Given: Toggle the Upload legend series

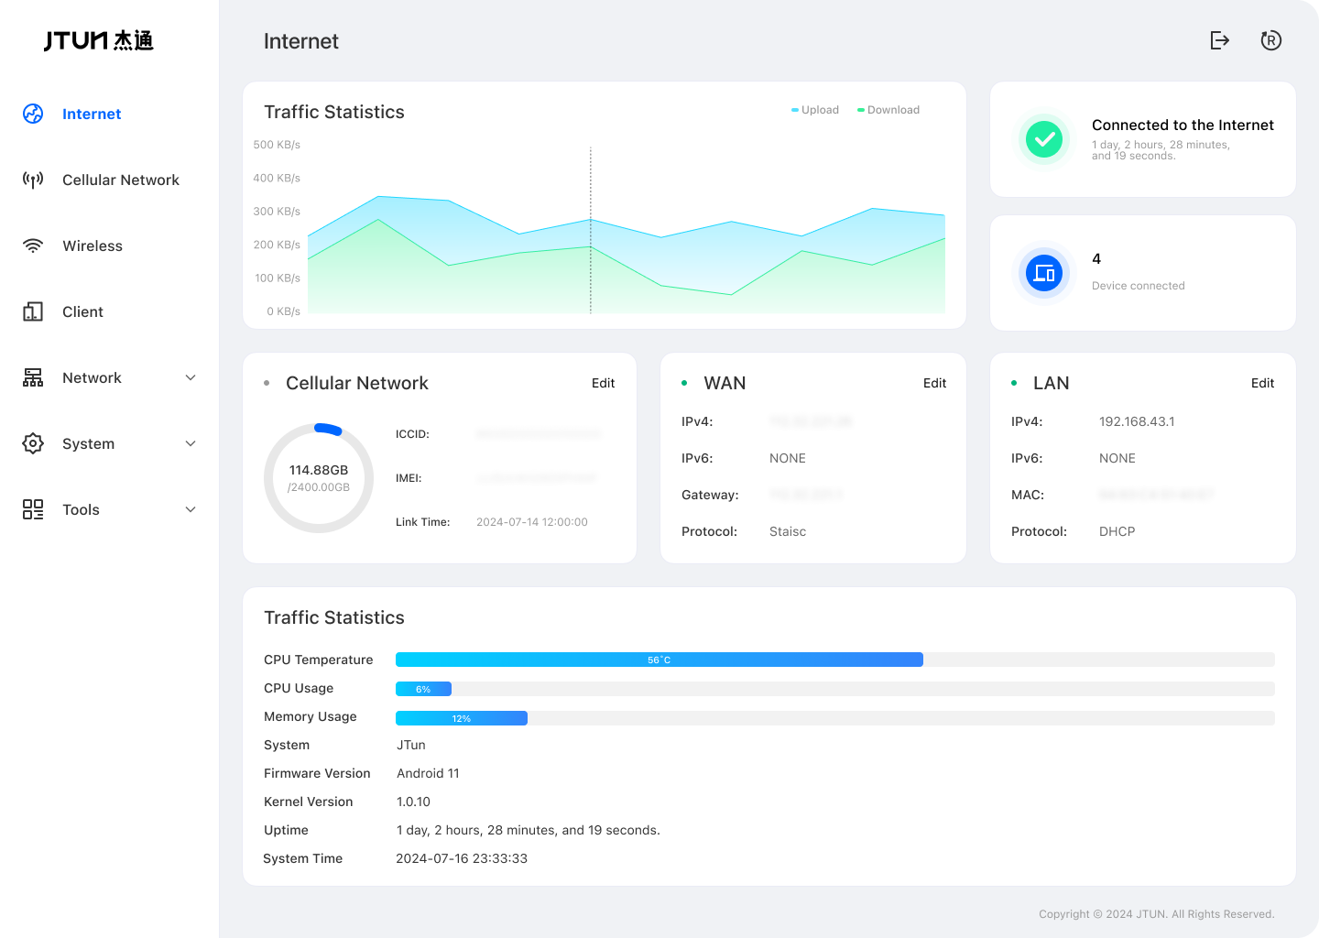Looking at the screenshot, I should [815, 110].
